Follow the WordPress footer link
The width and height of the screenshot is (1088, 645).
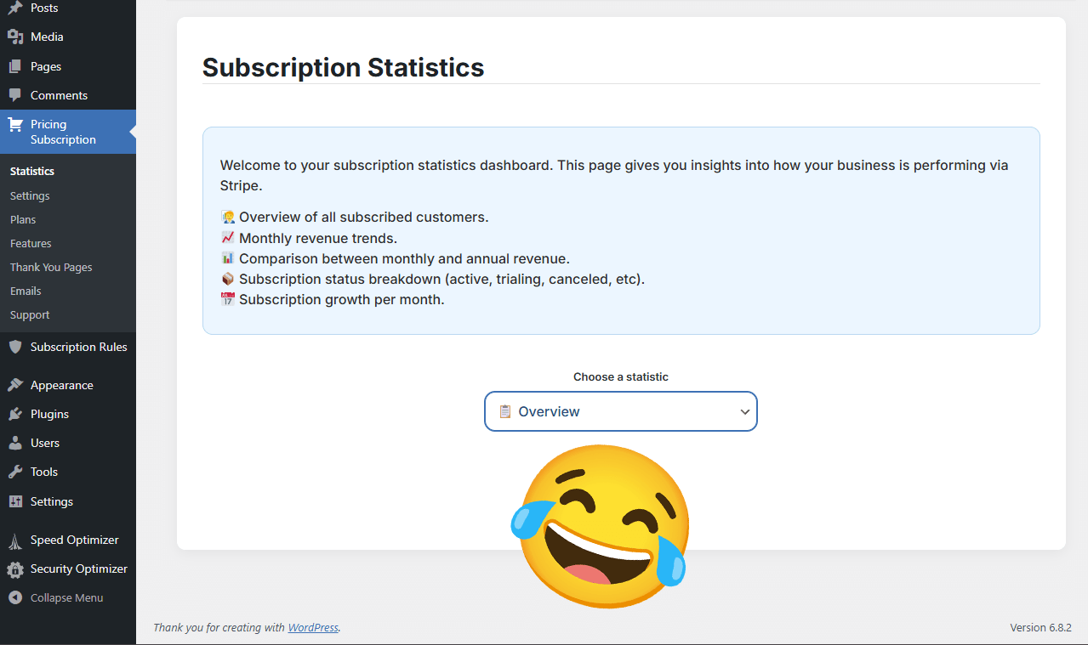click(313, 628)
